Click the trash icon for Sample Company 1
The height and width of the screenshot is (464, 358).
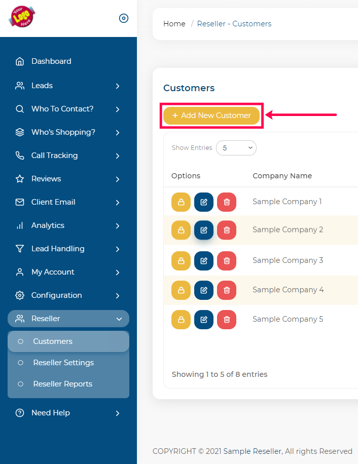point(227,202)
